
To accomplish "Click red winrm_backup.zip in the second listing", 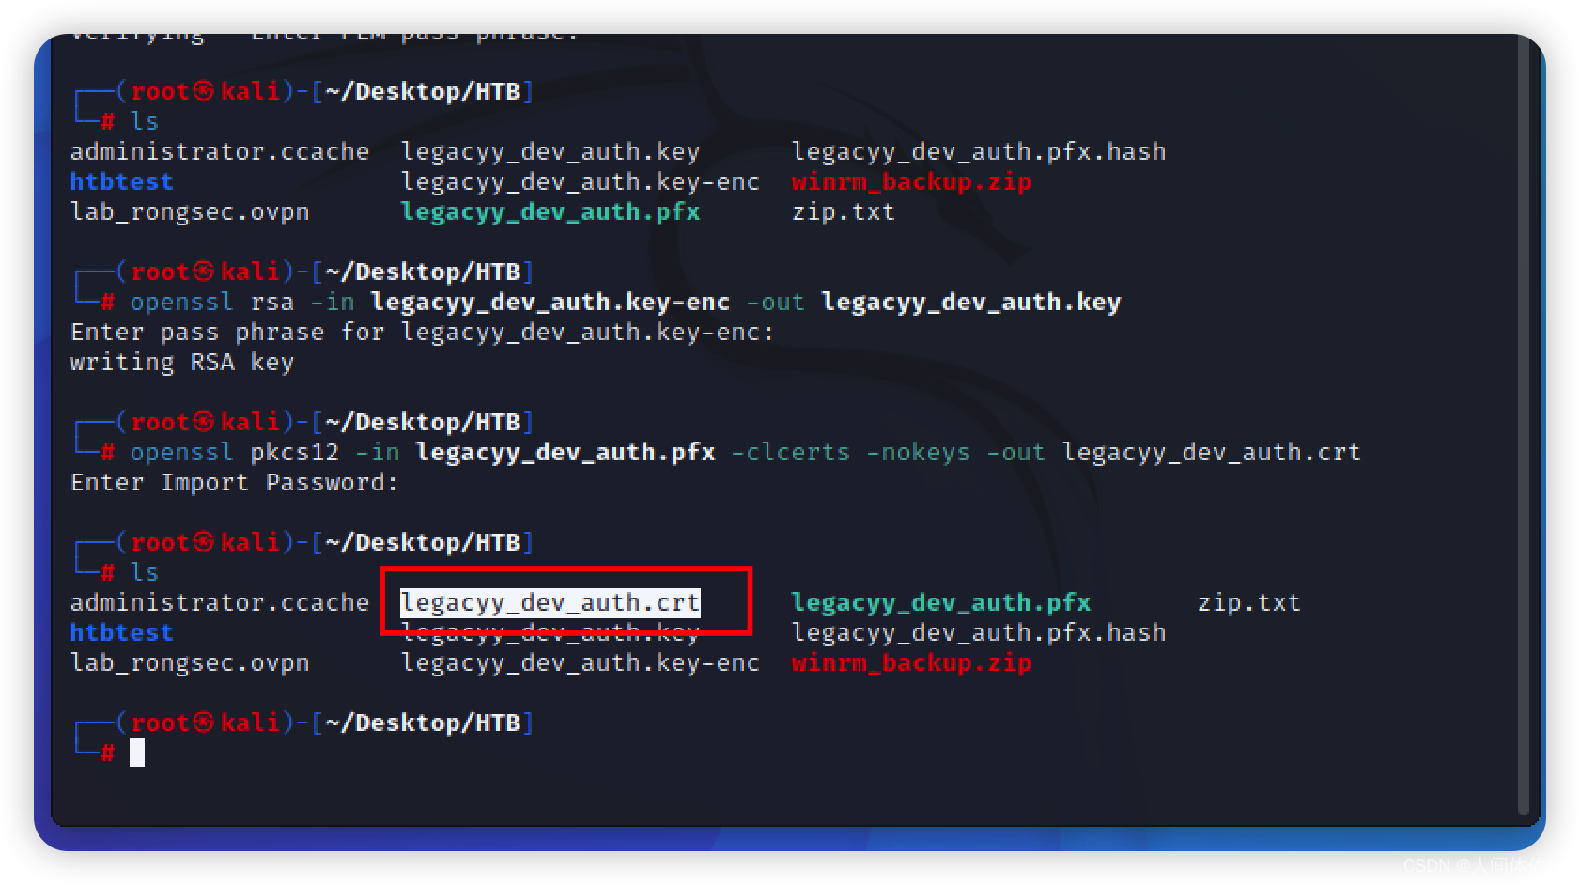I will [x=911, y=663].
